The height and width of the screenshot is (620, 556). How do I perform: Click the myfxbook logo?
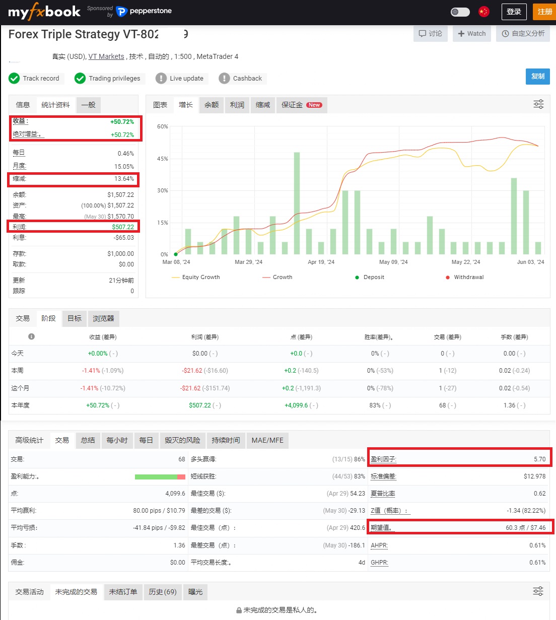(x=44, y=12)
